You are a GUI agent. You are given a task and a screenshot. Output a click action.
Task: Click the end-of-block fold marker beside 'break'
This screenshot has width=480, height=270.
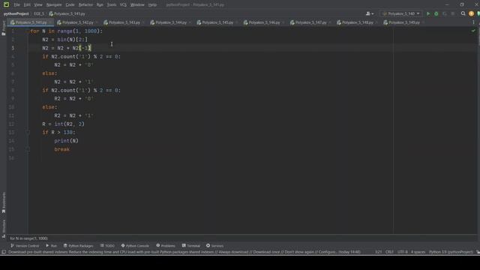click(x=27, y=149)
